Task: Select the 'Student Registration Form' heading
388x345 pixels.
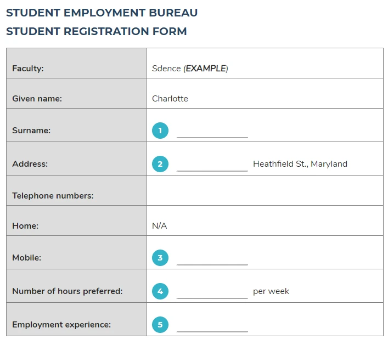Action: pyautogui.click(x=97, y=31)
